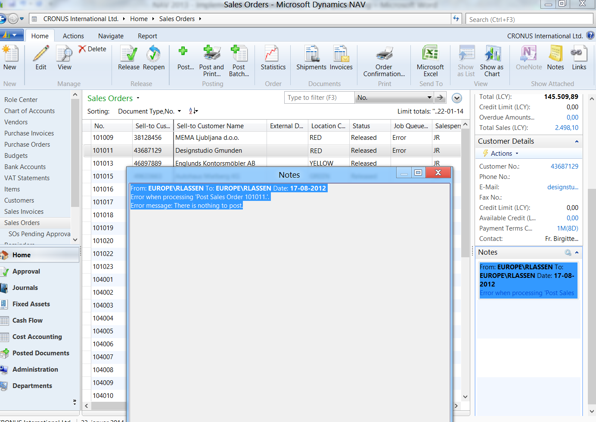Print the Order Confirmation
Viewport: 596px width, 422px height.
click(384, 61)
